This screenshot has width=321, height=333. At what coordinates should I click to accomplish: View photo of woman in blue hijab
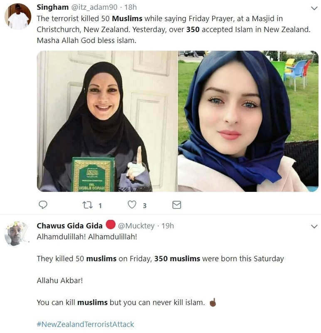click(x=248, y=121)
